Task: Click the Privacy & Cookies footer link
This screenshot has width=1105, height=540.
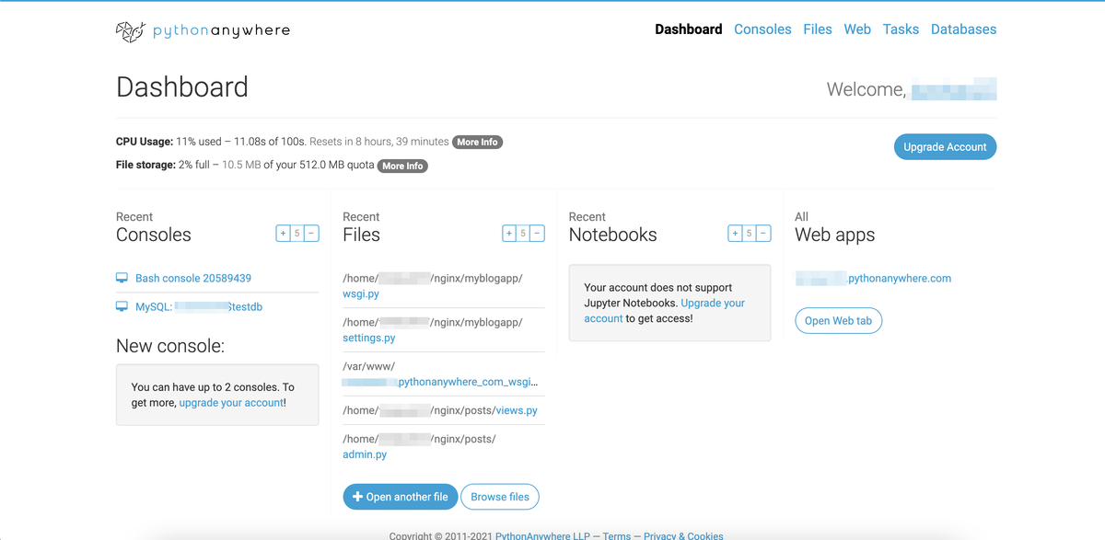Action: coord(683,535)
